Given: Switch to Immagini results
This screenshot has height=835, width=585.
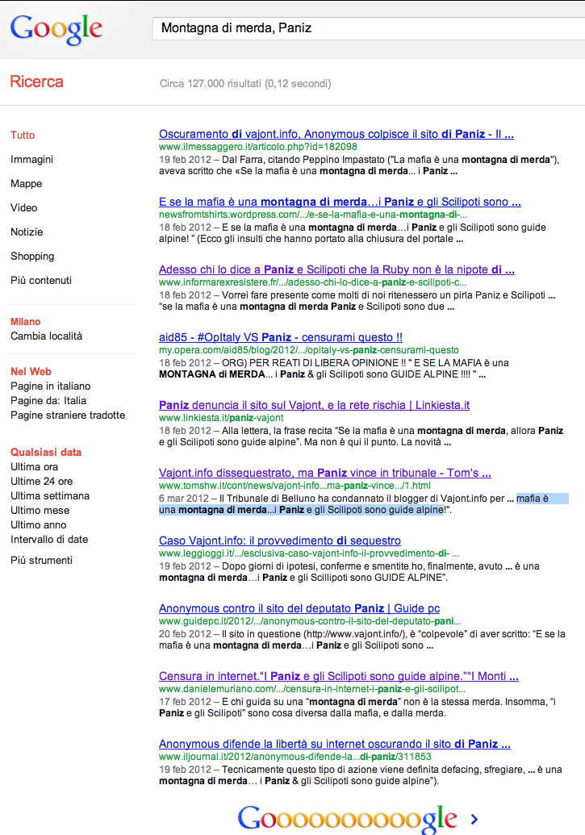Looking at the screenshot, I should (31, 159).
